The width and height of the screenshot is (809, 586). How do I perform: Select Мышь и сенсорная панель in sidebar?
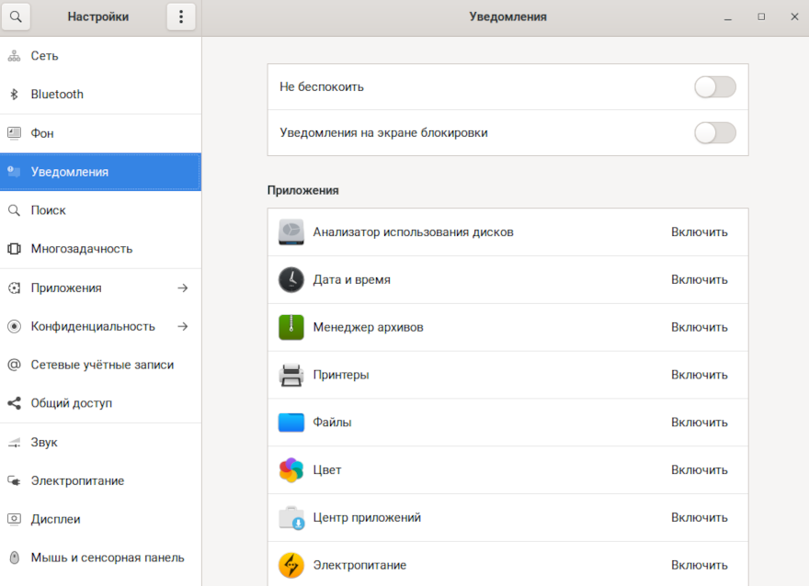[x=107, y=558]
